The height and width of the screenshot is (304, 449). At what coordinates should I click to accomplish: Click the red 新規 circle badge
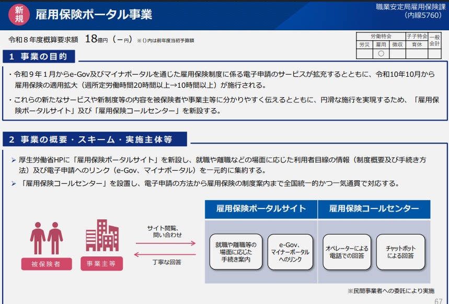coord(19,14)
